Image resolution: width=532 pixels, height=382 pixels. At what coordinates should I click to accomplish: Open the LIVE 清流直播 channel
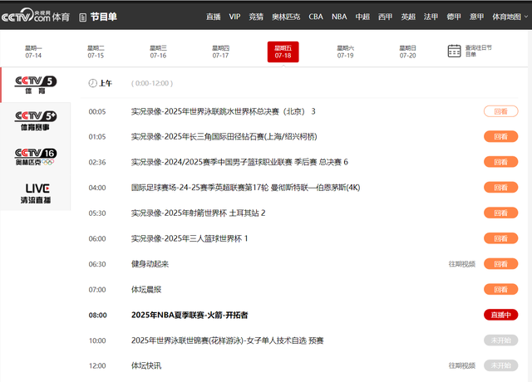pyautogui.click(x=36, y=193)
